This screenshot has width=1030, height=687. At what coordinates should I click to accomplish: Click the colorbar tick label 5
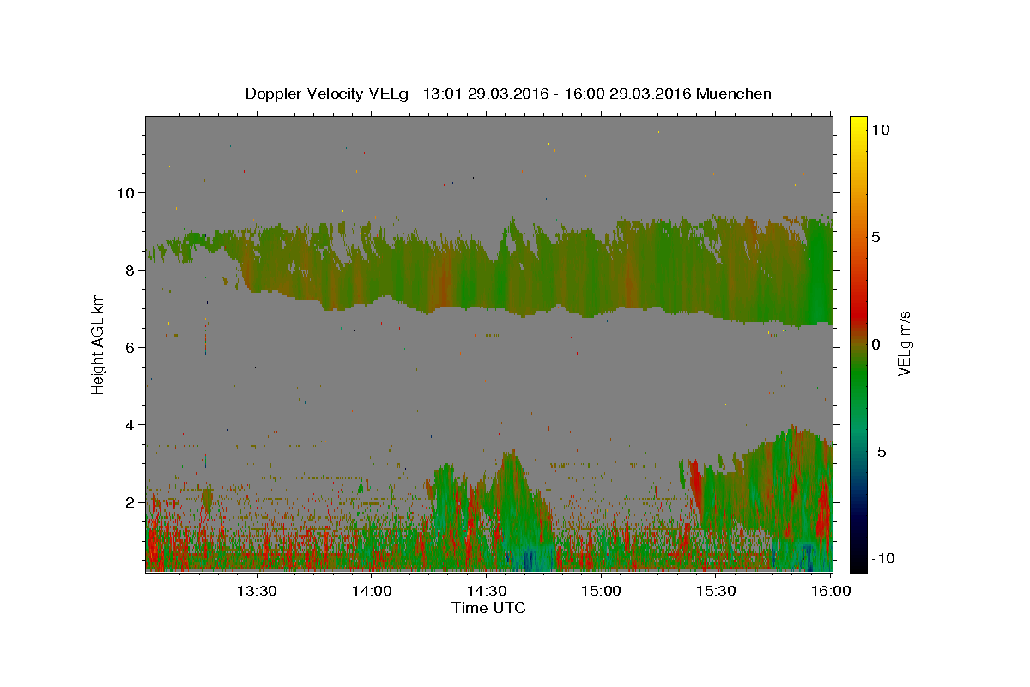875,237
